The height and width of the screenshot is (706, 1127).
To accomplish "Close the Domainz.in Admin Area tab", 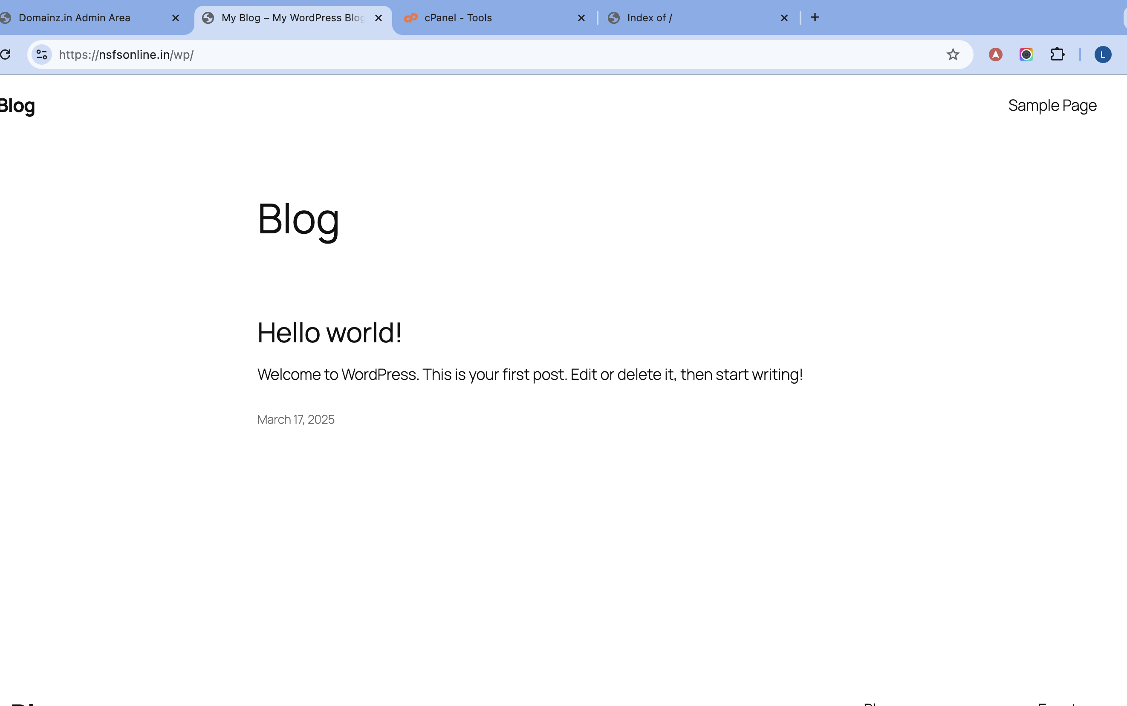I will (x=176, y=18).
